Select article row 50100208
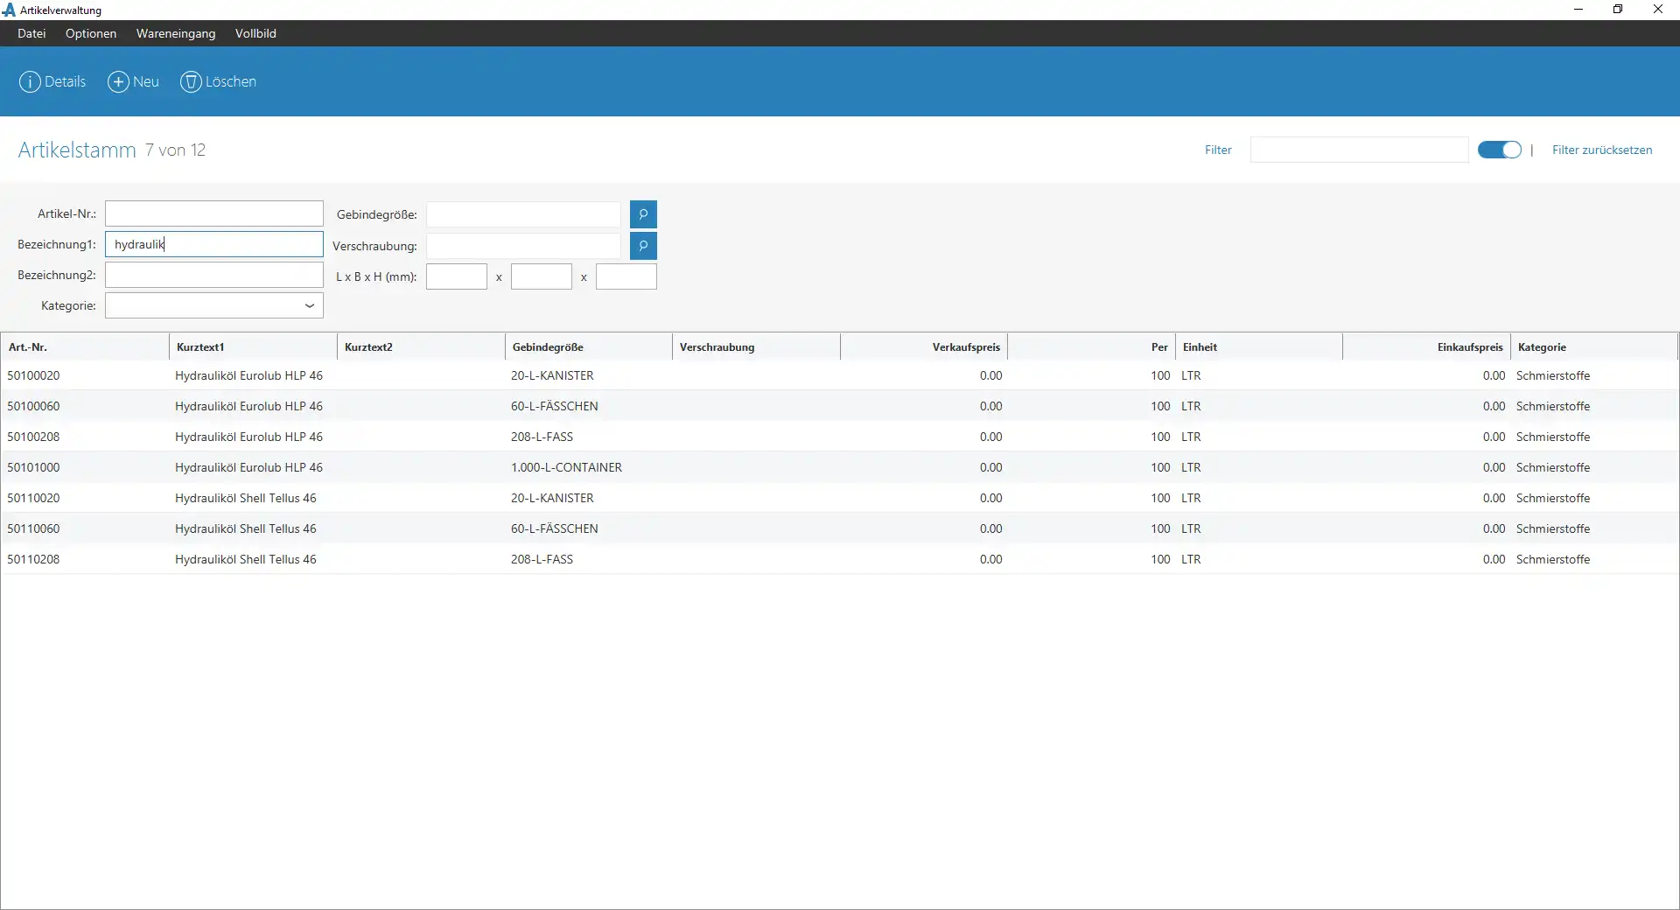 pos(840,437)
